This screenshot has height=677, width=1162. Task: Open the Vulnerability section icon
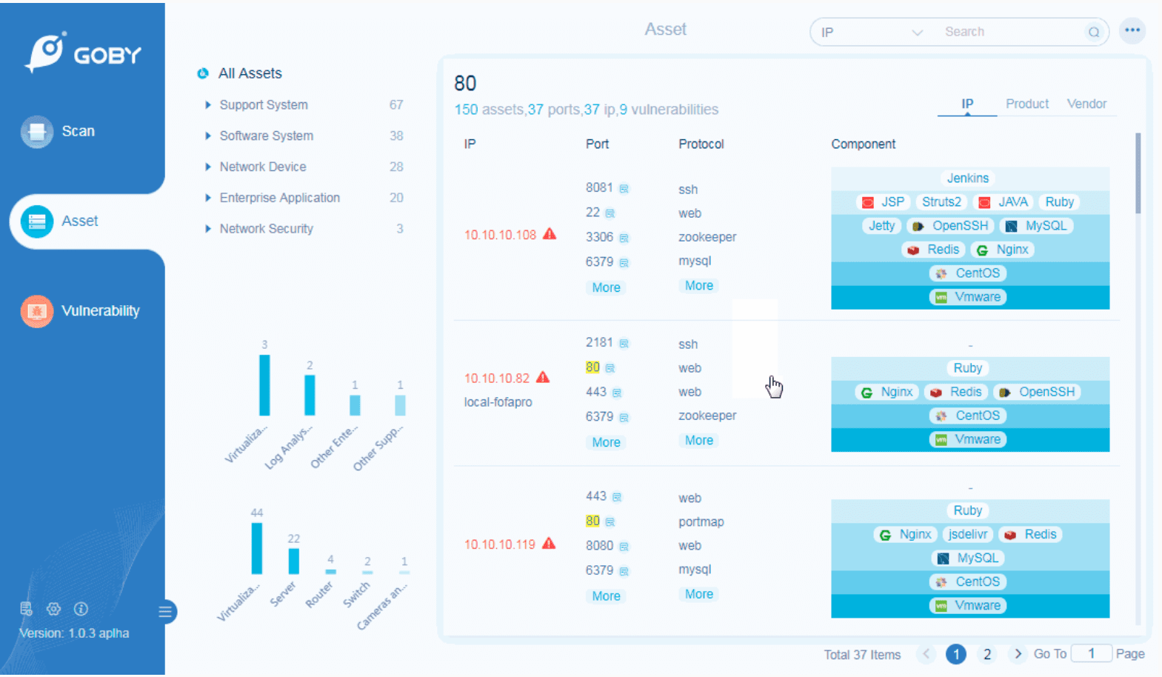coord(36,311)
